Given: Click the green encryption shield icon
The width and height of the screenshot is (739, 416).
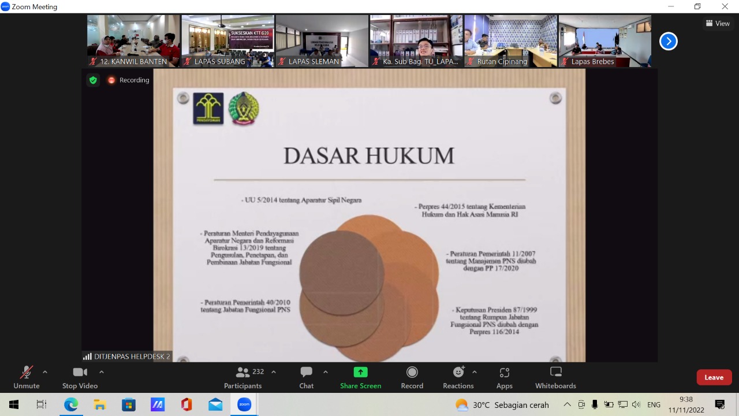Looking at the screenshot, I should click(x=93, y=80).
